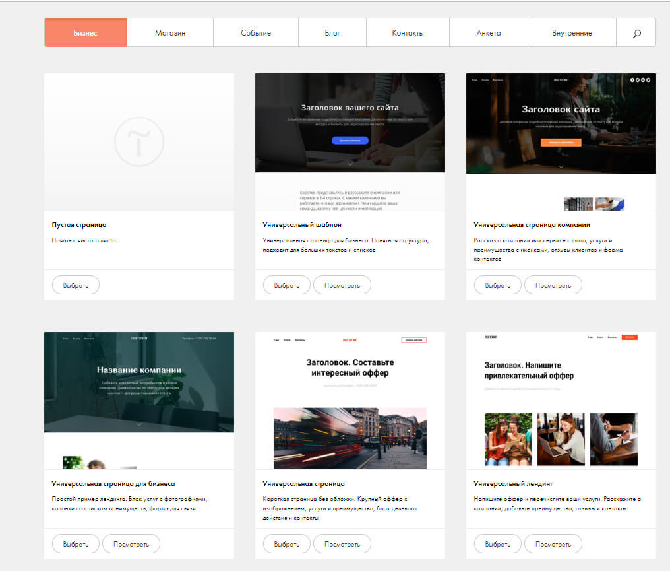The height and width of the screenshot is (571, 670).
Task: Go to the Контакты tab
Action: point(408,33)
